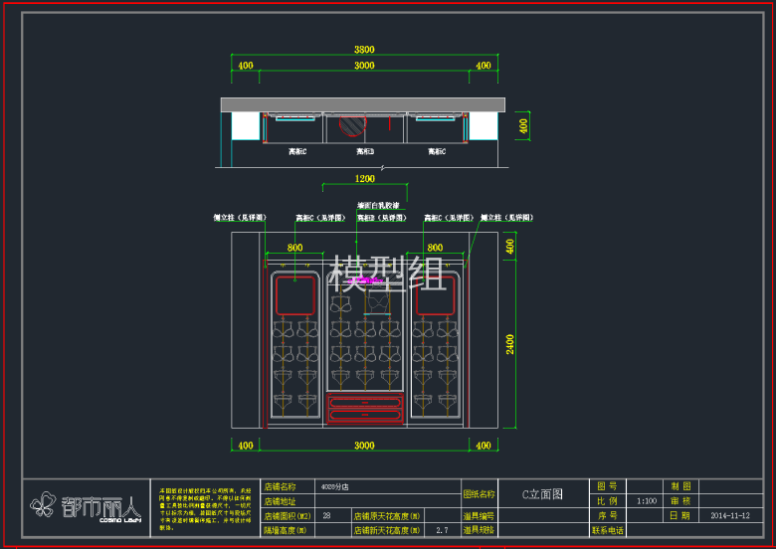Image resolution: width=776 pixels, height=549 pixels.
Task: Select the 3800 overall dimension text
Action: 364,49
